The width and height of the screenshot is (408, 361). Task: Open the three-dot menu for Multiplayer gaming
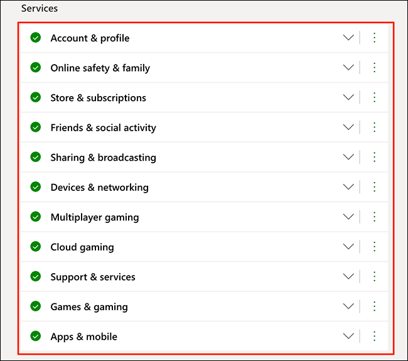pos(375,217)
